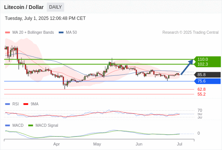Select the 62.8 support level label
222x150 pixels.
(201, 89)
